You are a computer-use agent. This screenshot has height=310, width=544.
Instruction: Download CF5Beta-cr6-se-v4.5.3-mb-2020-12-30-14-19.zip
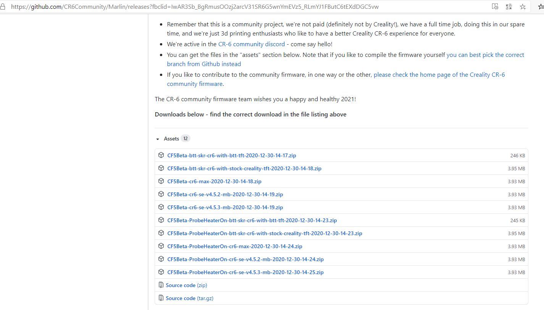225,207
